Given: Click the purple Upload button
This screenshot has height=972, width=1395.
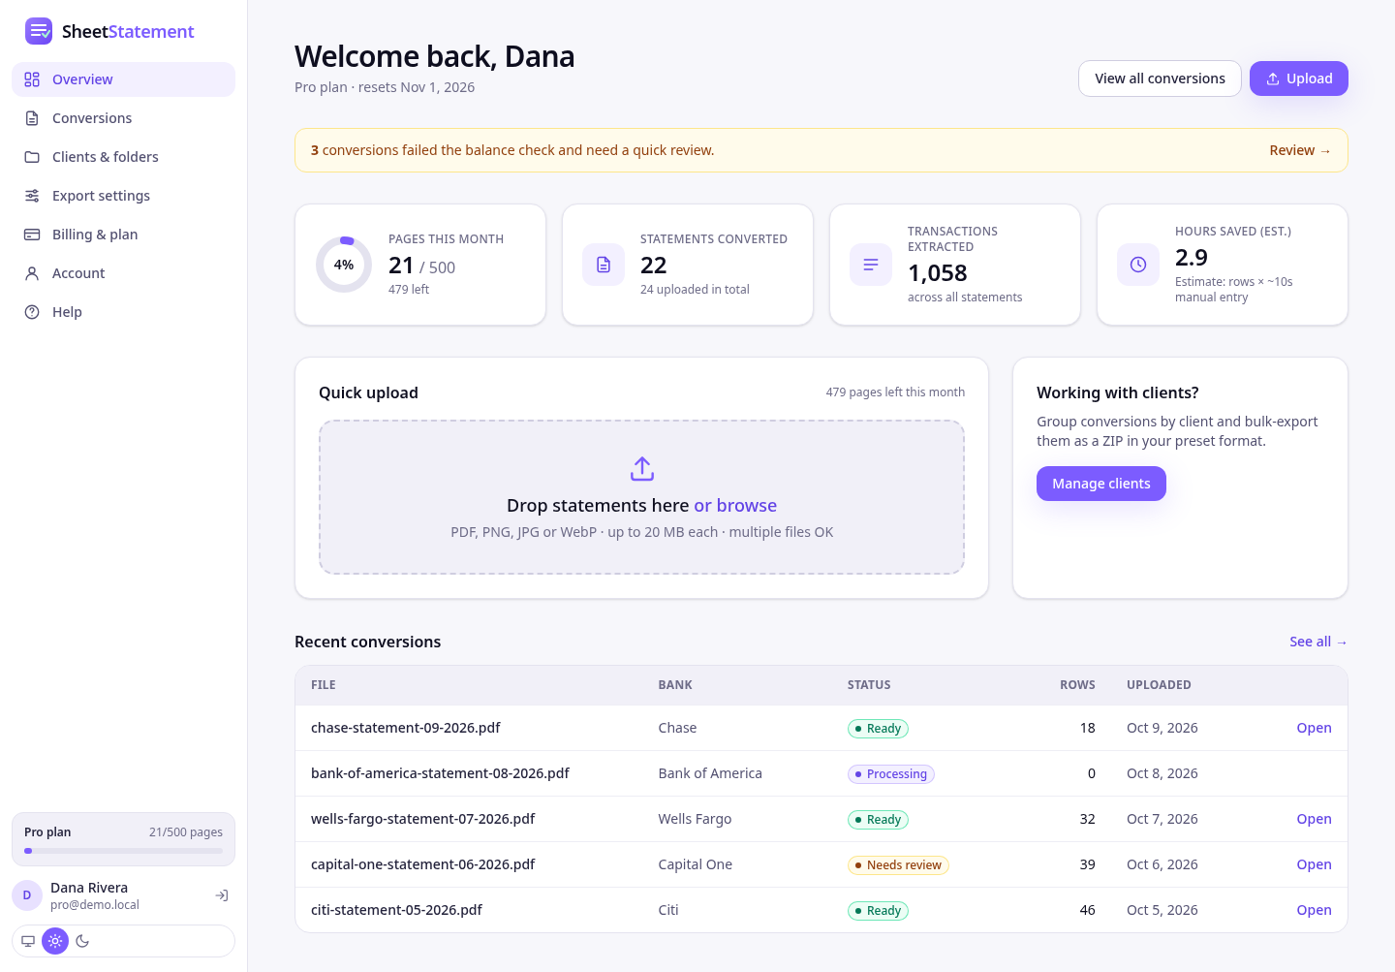Looking at the screenshot, I should (x=1299, y=78).
